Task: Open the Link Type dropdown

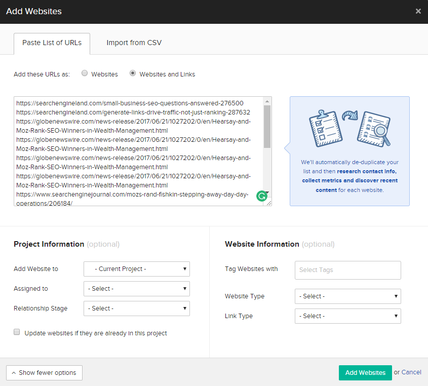Action: coord(347,316)
